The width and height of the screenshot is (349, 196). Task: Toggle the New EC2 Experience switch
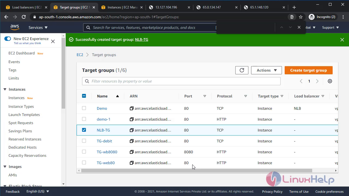(8, 39)
